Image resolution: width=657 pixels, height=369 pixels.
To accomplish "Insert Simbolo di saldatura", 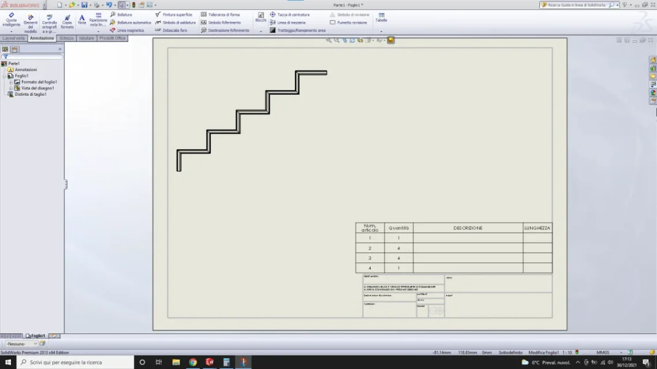I will coord(175,22).
